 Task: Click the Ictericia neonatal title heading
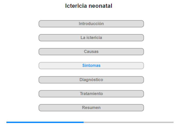click(x=89, y=6)
